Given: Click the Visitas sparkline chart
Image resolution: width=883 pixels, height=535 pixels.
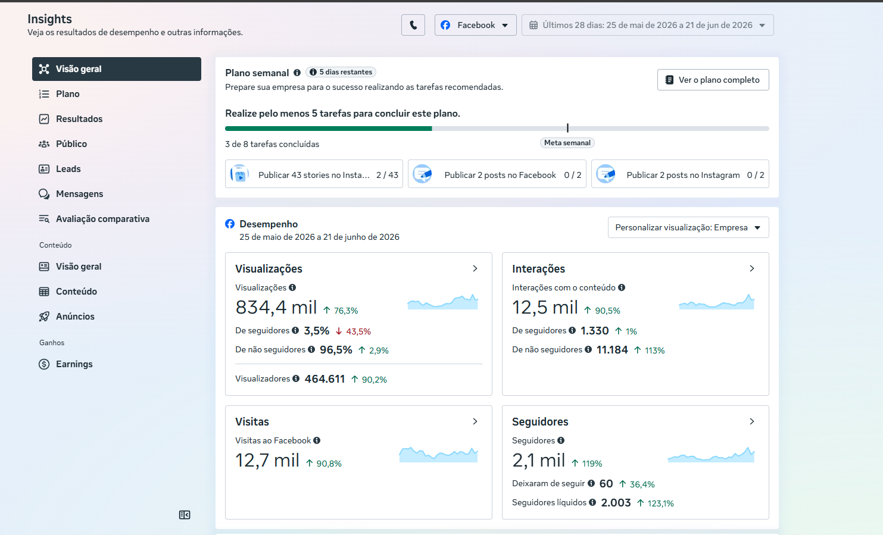Looking at the screenshot, I should click(x=438, y=455).
